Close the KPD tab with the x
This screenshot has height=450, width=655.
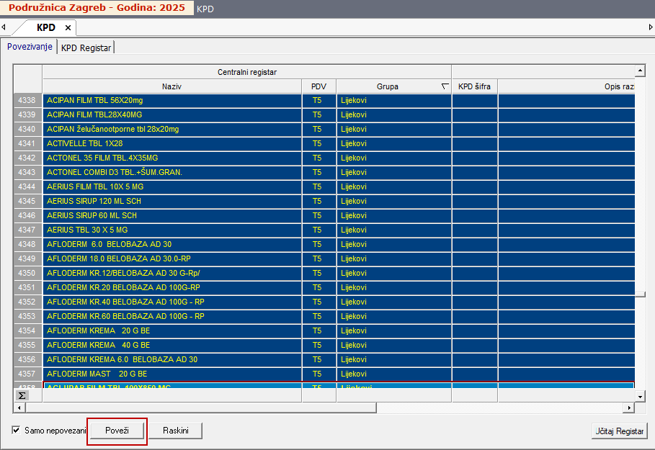pos(68,27)
